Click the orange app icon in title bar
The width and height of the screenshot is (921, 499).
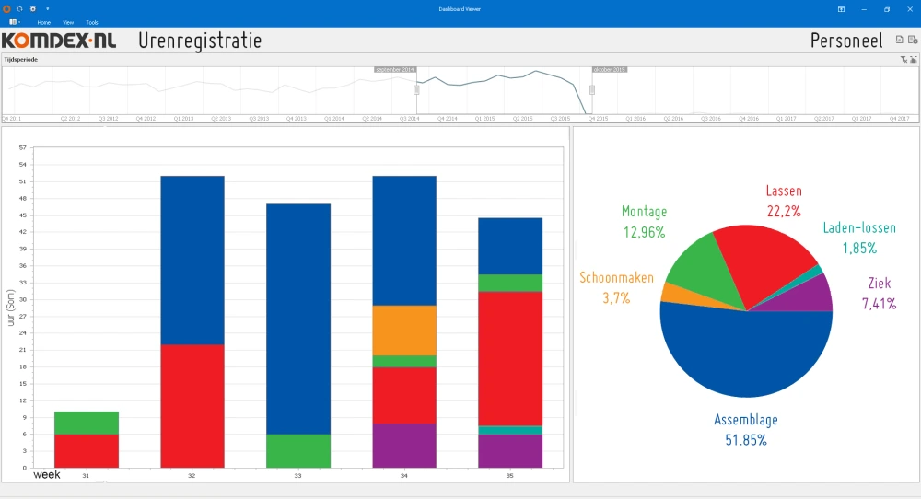click(6, 8)
